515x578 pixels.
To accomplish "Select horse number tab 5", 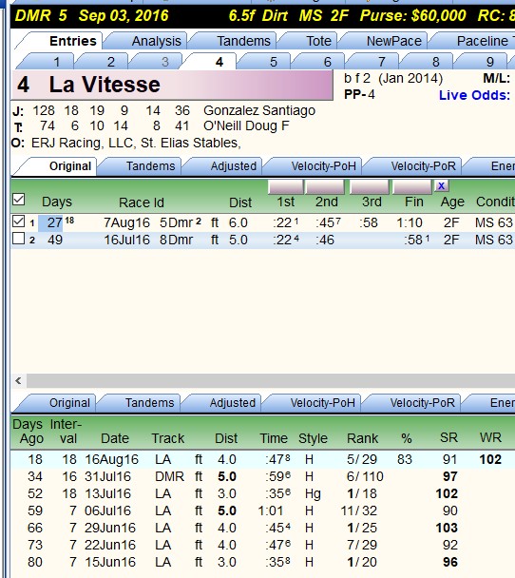I will tap(273, 62).
